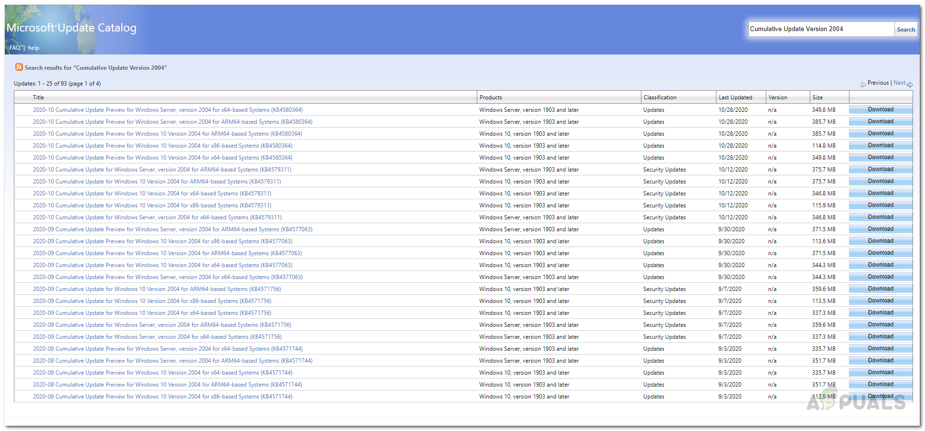Download the first KB4580364 Windows Server x64 update
The height and width of the screenshot is (431, 925).
point(880,109)
